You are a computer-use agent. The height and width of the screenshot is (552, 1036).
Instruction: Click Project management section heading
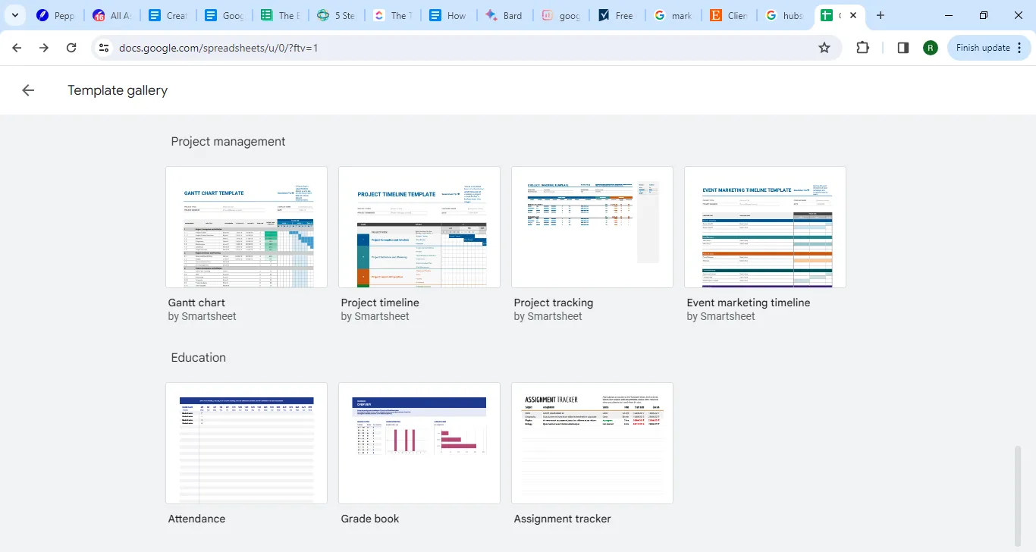228,142
